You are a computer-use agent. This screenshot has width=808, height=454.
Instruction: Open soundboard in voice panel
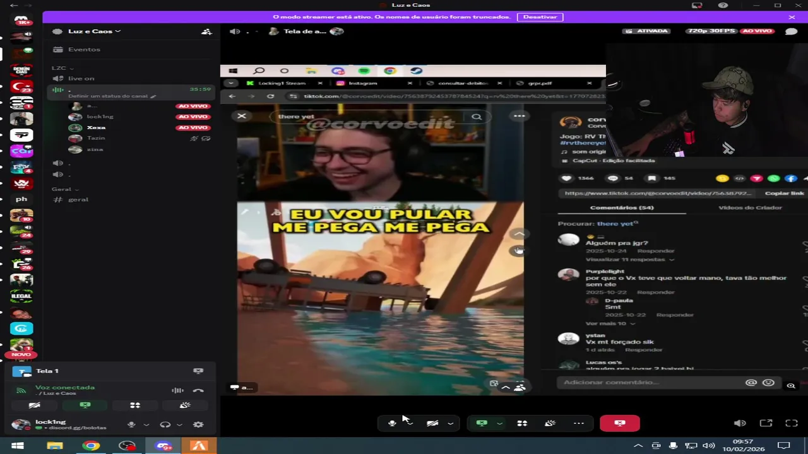pos(186,405)
